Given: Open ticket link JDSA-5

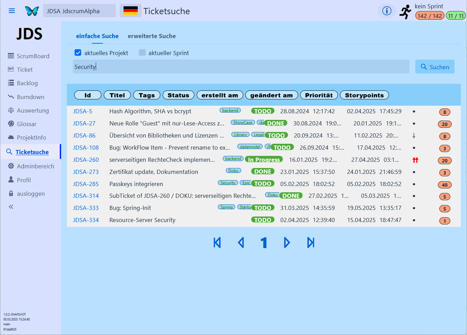Looking at the screenshot, I should [83, 111].
